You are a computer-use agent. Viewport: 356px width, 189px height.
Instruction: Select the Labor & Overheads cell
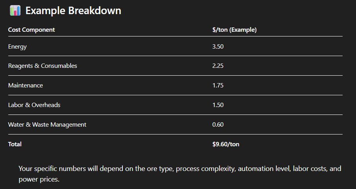click(x=34, y=105)
